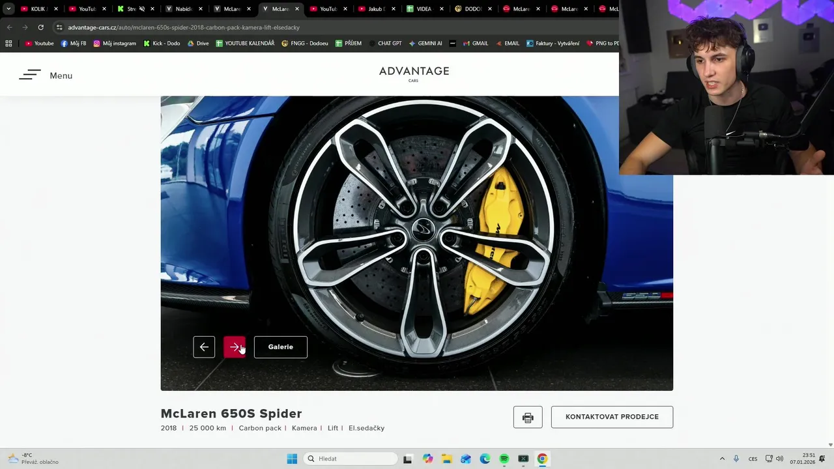The height and width of the screenshot is (469, 834).
Task: Close the active McLaren tab
Action: [x=297, y=9]
